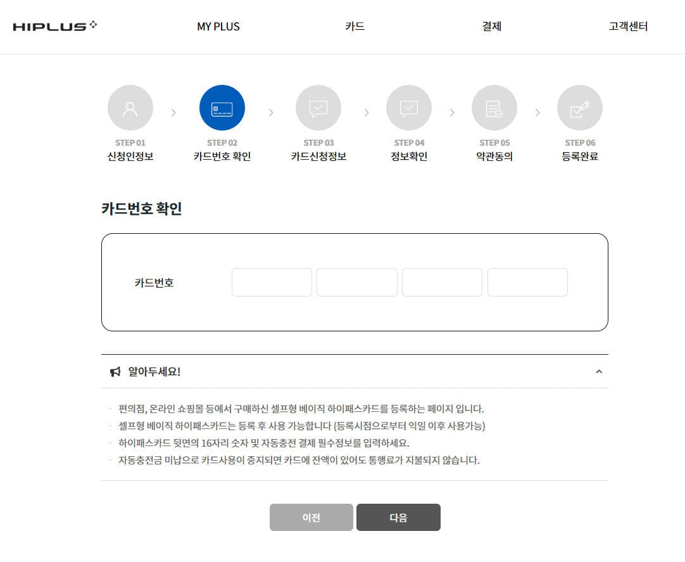Collapse the 알아두세요! notice section

599,372
